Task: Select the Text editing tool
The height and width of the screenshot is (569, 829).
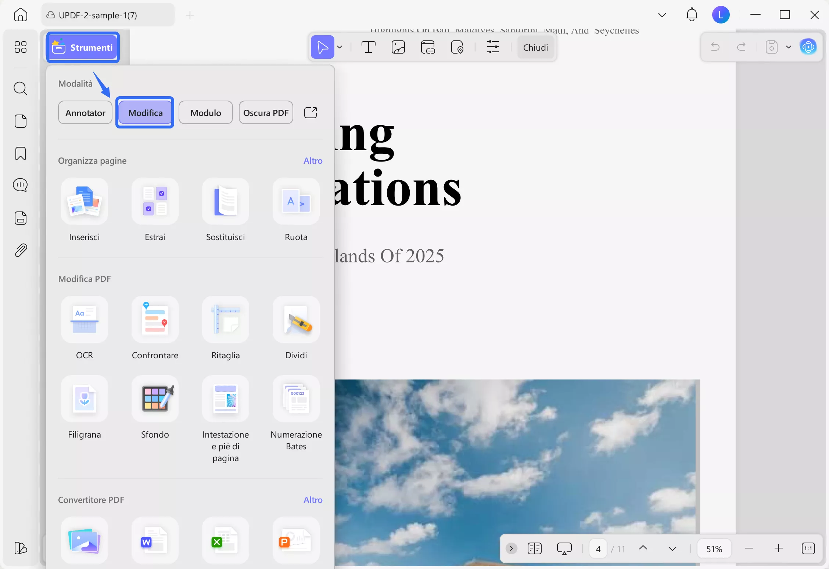Action: pyautogui.click(x=369, y=47)
